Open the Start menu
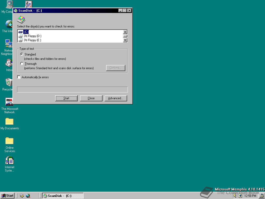This screenshot has width=265, height=199. pos(8,196)
